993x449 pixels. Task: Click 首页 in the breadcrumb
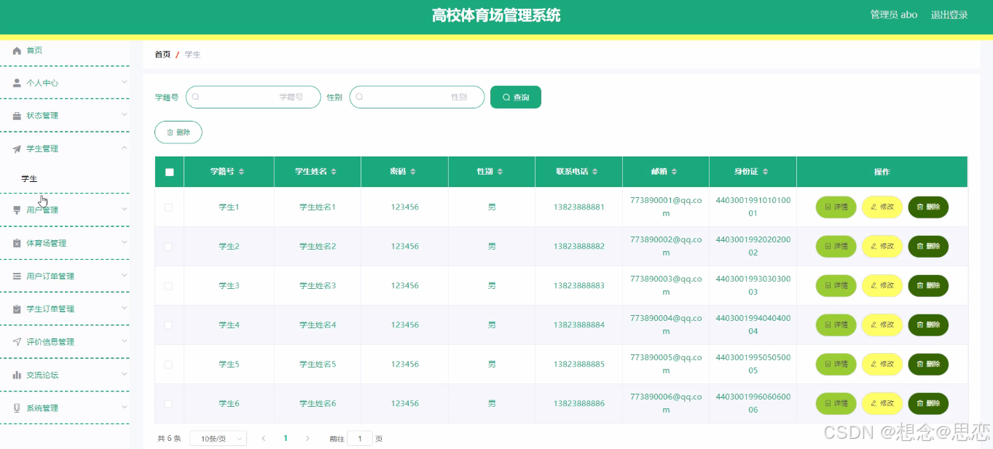tap(162, 55)
